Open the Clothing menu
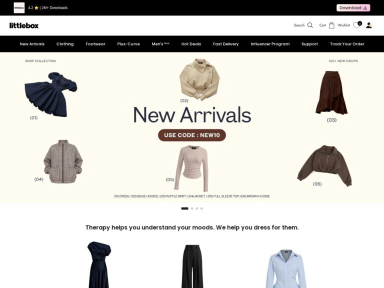The height and width of the screenshot is (288, 384). 65,44
